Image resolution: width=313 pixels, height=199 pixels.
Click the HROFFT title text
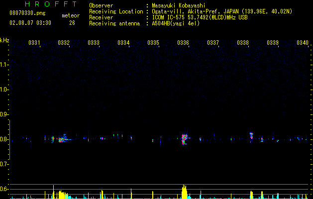click(51, 4)
